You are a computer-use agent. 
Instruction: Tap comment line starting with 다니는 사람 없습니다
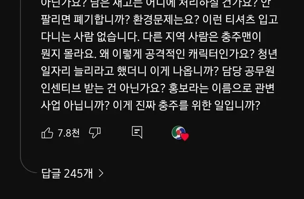click(151, 37)
